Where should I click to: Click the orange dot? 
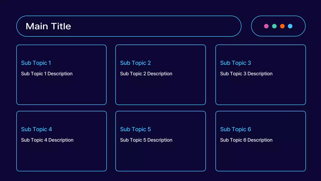pos(282,26)
